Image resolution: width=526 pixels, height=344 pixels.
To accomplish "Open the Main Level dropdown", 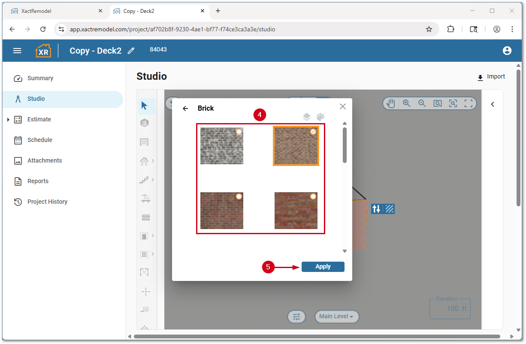I will (x=337, y=317).
